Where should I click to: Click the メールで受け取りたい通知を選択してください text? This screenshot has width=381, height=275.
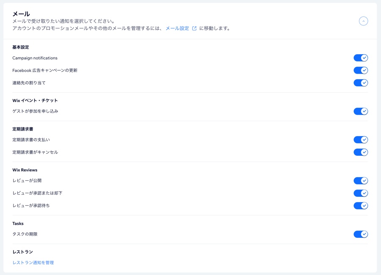tap(63, 21)
